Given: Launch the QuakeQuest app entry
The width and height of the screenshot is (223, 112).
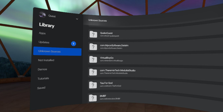Looking at the screenshot, I should tap(139, 34).
